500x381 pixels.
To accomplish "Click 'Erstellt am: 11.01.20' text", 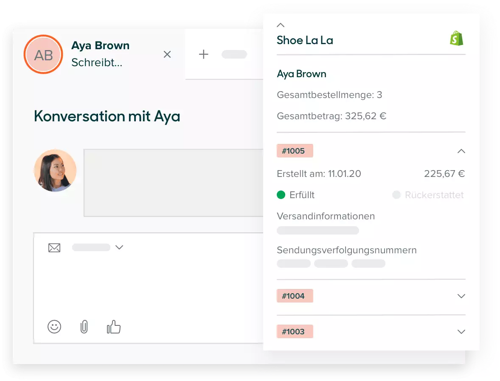I will 319,174.
